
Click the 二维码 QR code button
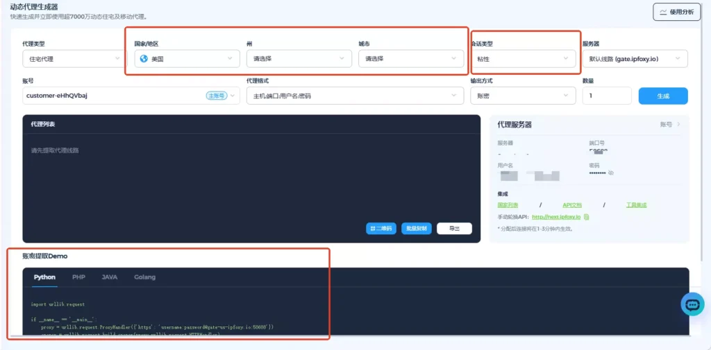pos(380,228)
